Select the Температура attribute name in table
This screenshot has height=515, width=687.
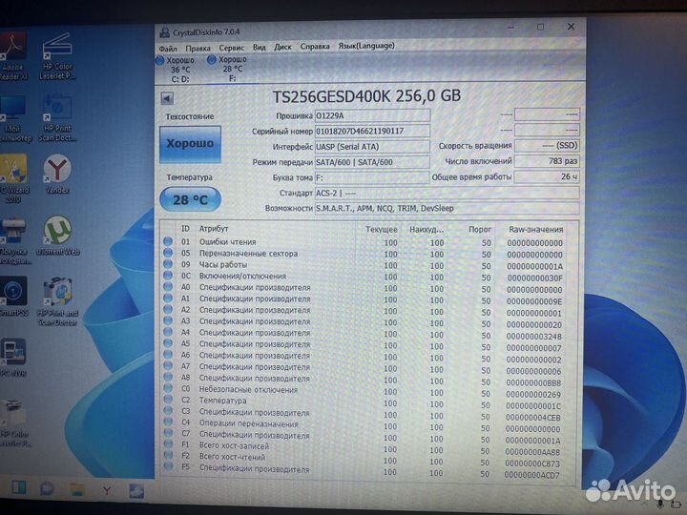coord(222,401)
